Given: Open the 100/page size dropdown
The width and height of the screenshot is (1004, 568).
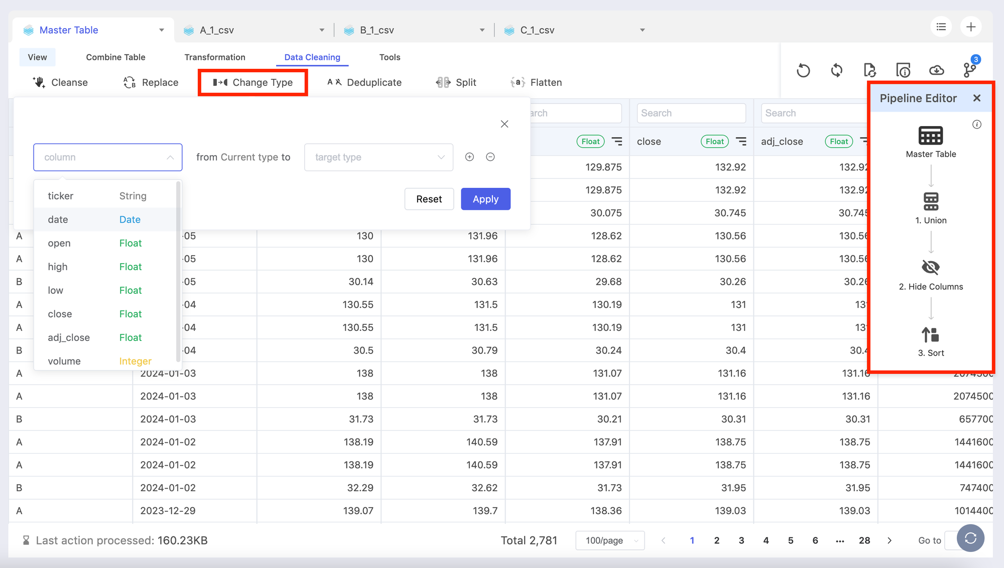Looking at the screenshot, I should (610, 540).
